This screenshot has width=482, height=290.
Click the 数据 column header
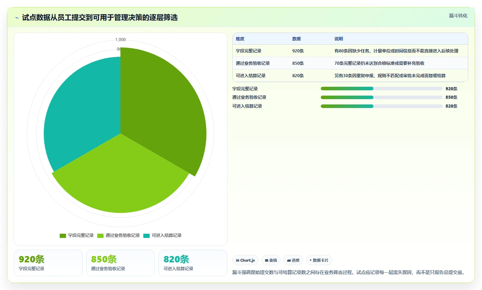(296, 39)
